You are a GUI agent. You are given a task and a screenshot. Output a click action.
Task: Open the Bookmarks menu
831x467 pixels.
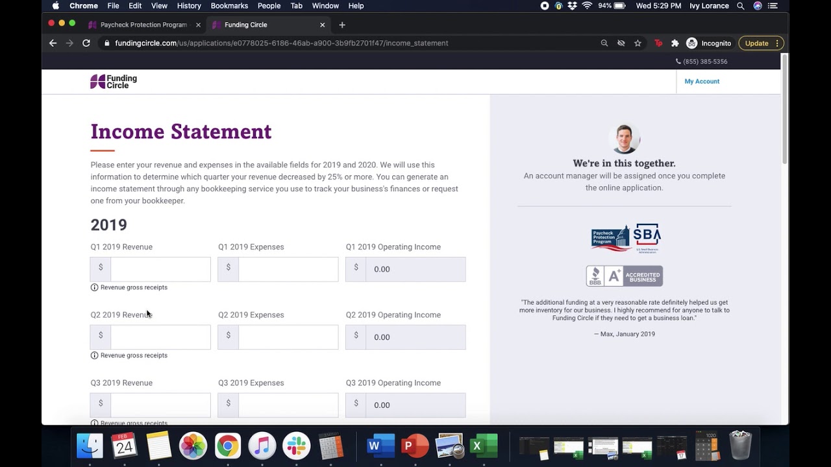229,6
